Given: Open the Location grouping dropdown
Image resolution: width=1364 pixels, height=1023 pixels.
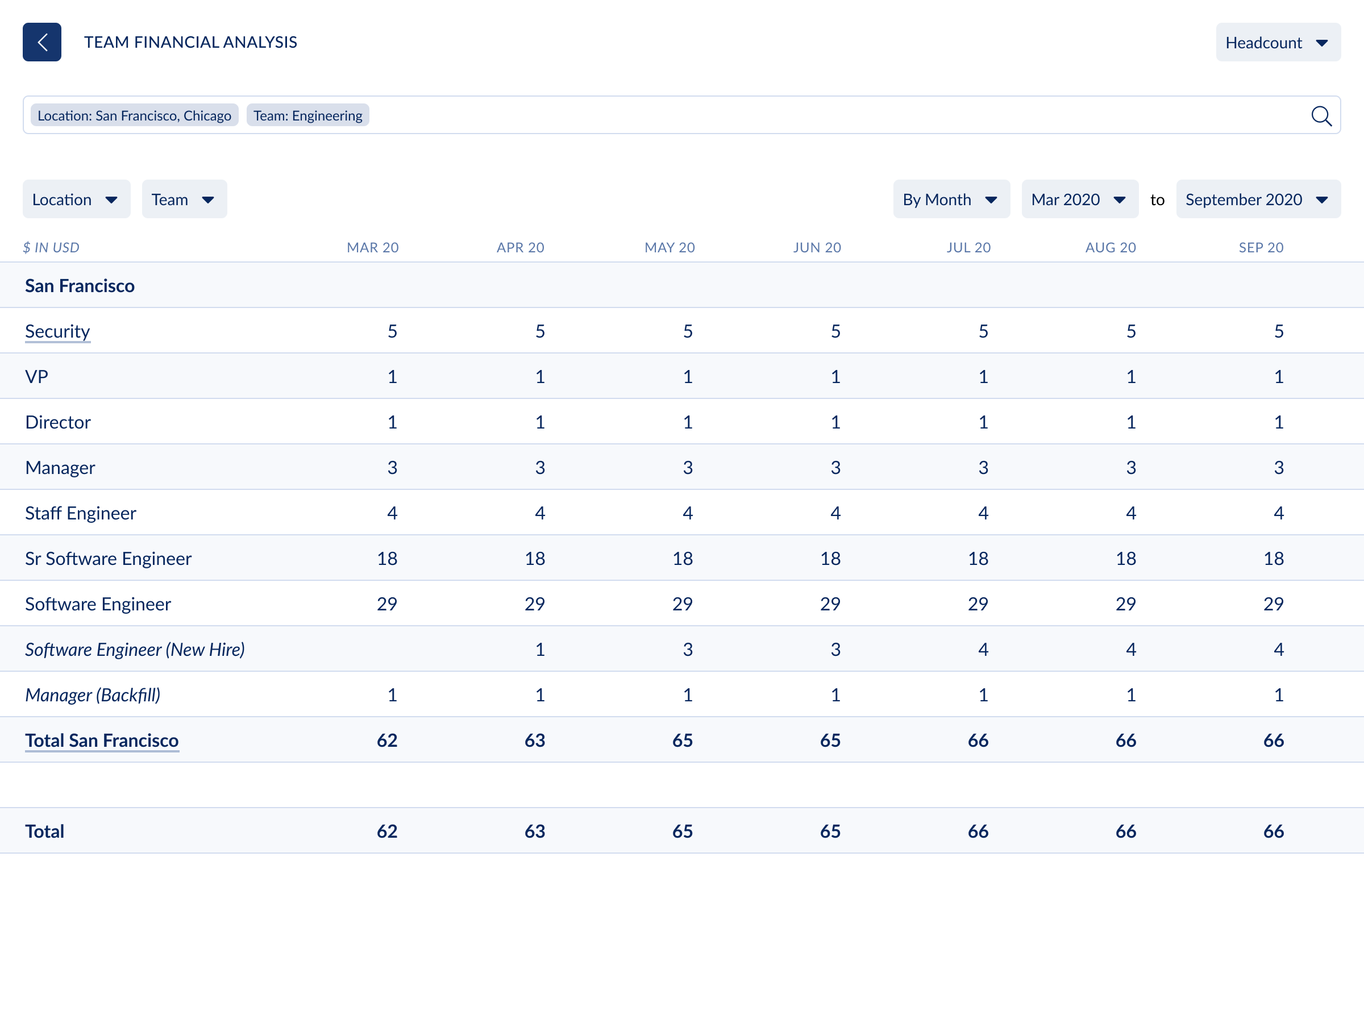Looking at the screenshot, I should point(76,199).
